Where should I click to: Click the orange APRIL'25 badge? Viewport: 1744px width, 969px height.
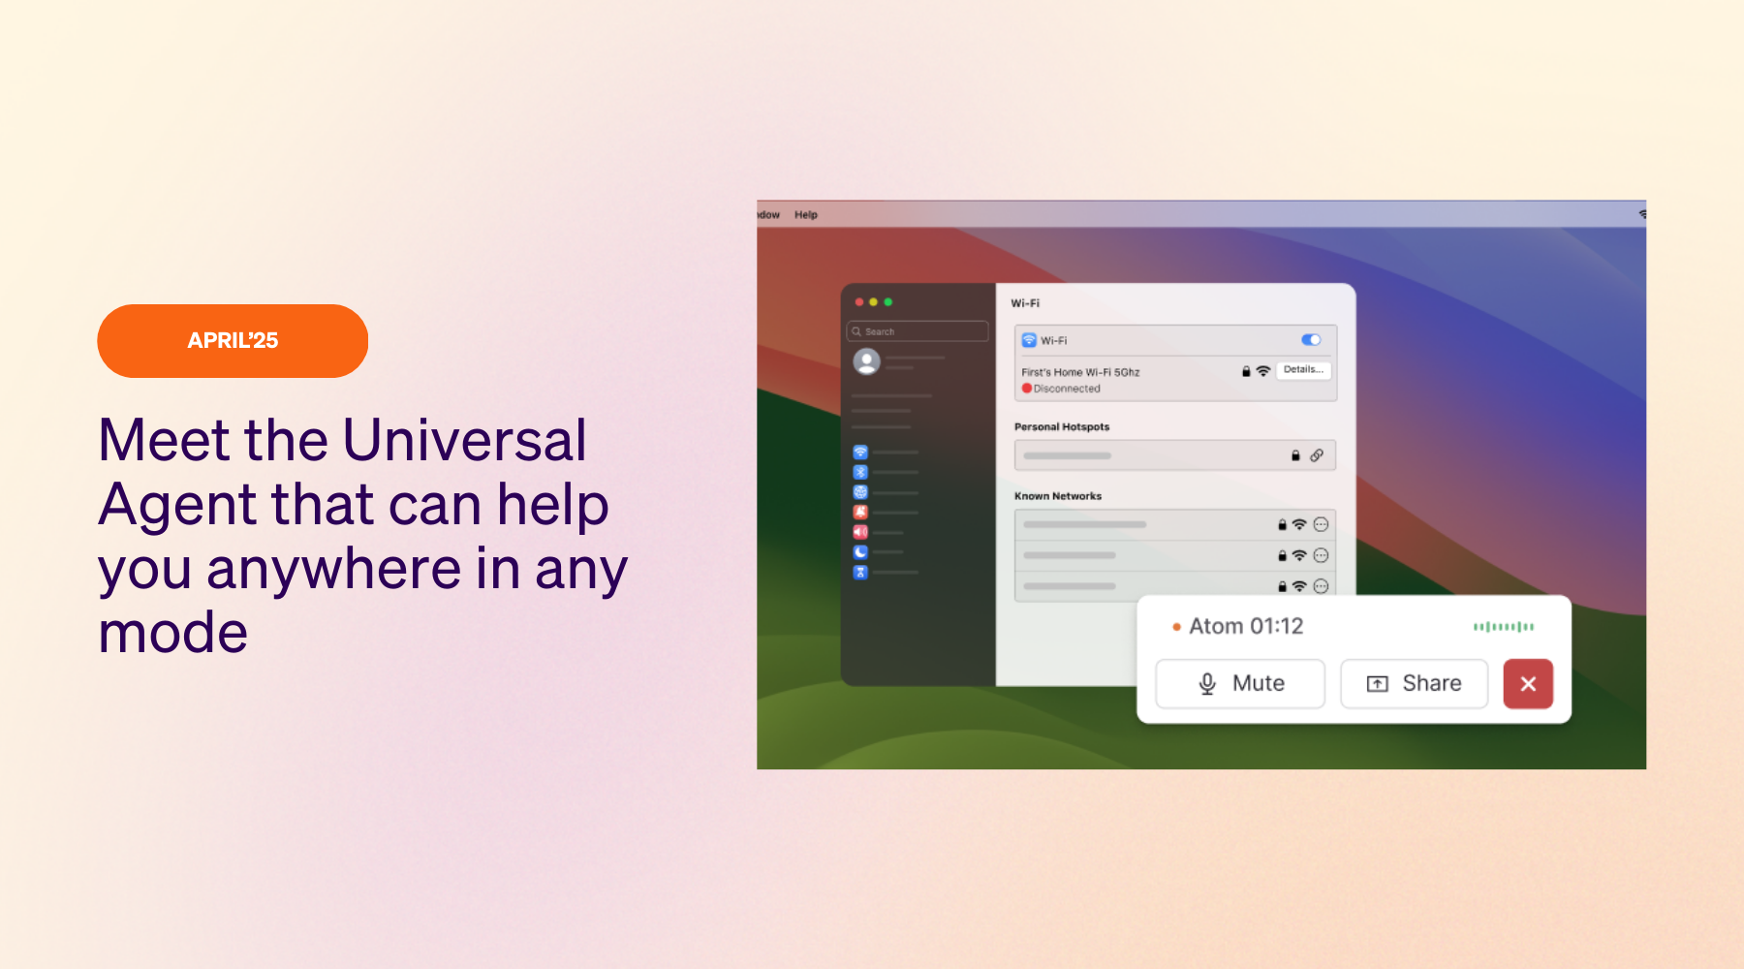[233, 341]
